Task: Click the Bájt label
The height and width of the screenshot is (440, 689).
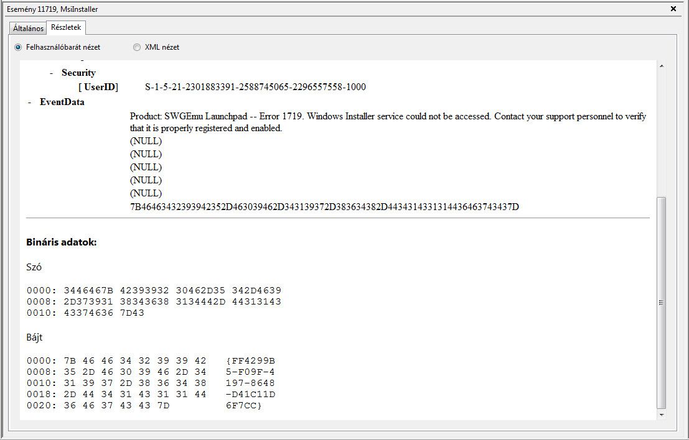Action: click(x=34, y=337)
